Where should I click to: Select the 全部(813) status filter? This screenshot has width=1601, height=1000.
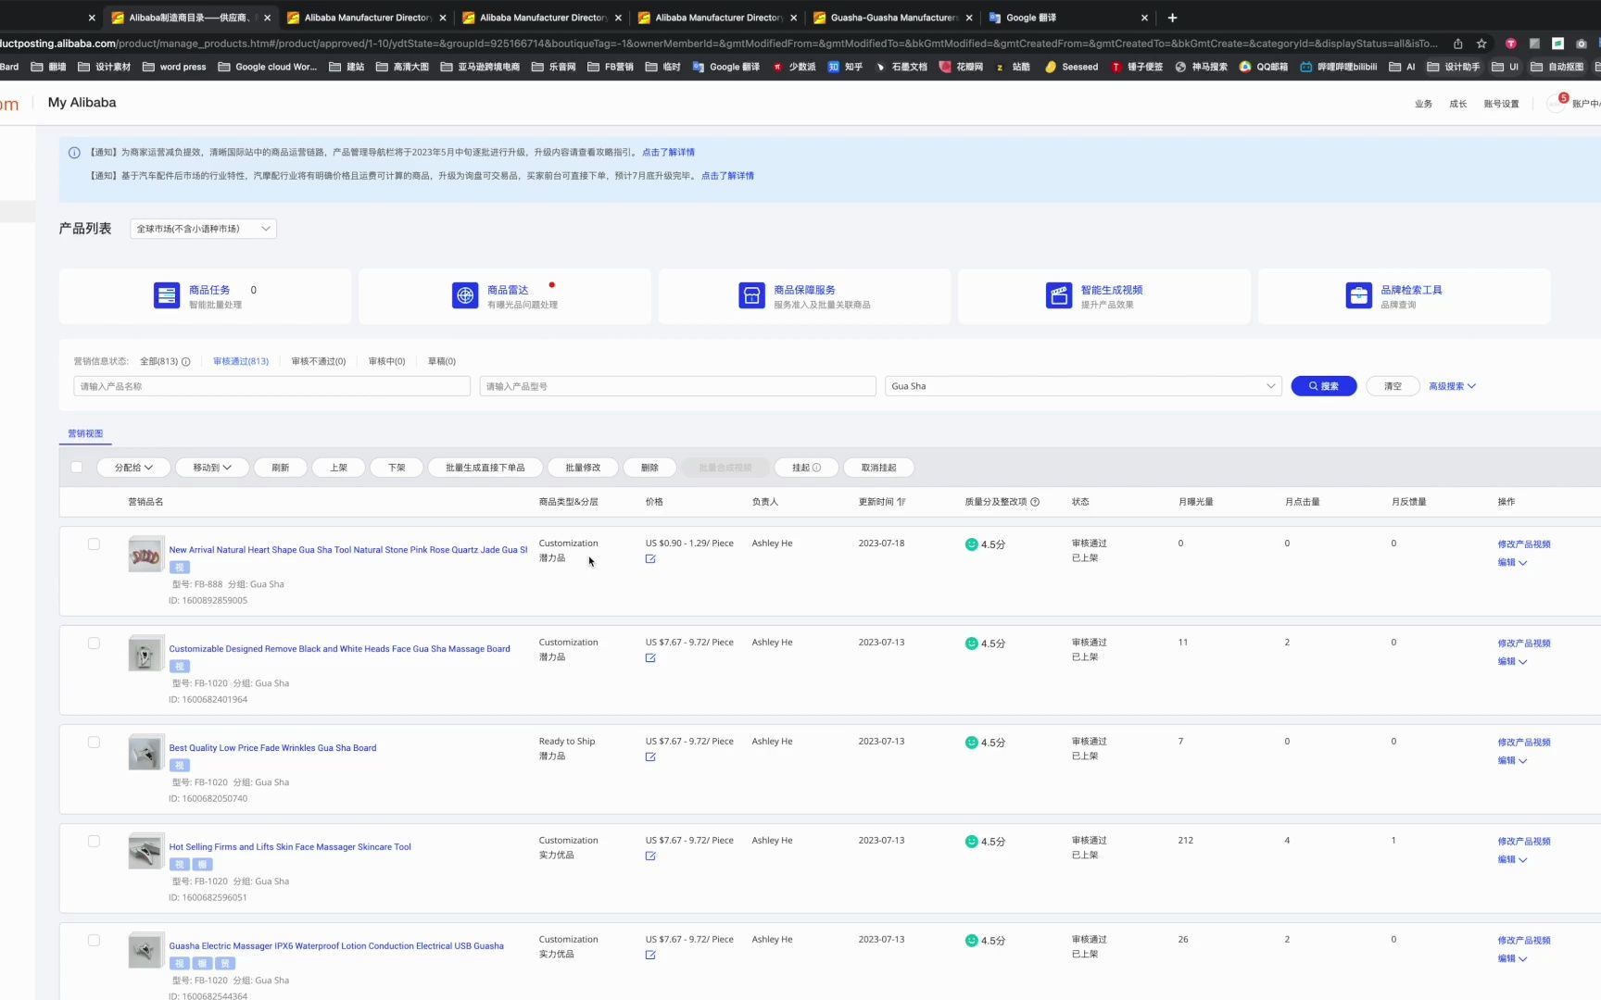[158, 362]
